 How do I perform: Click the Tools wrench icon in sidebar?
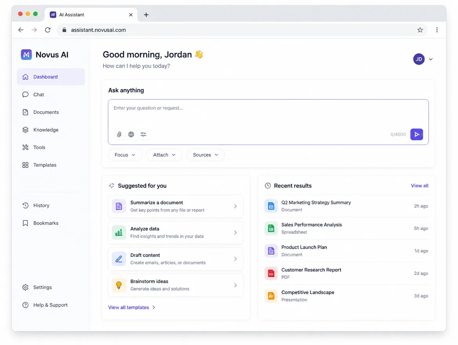point(25,147)
